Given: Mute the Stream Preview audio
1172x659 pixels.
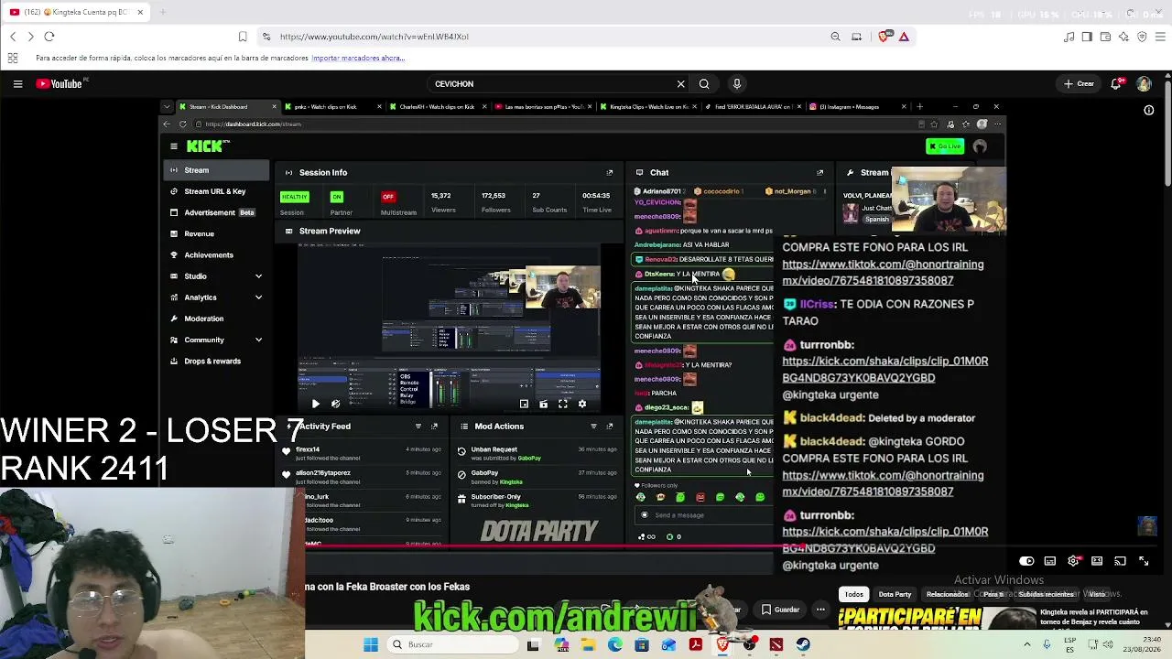Looking at the screenshot, I should (x=335, y=404).
